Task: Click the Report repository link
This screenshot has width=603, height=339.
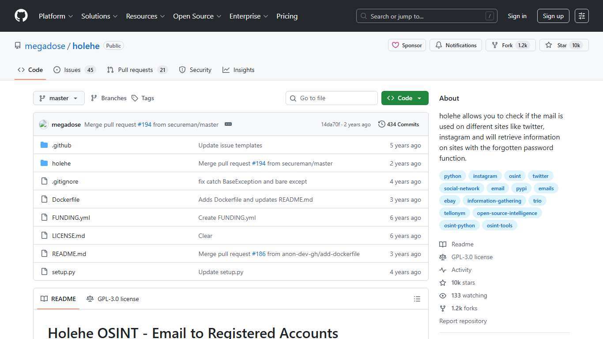Action: [x=463, y=321]
